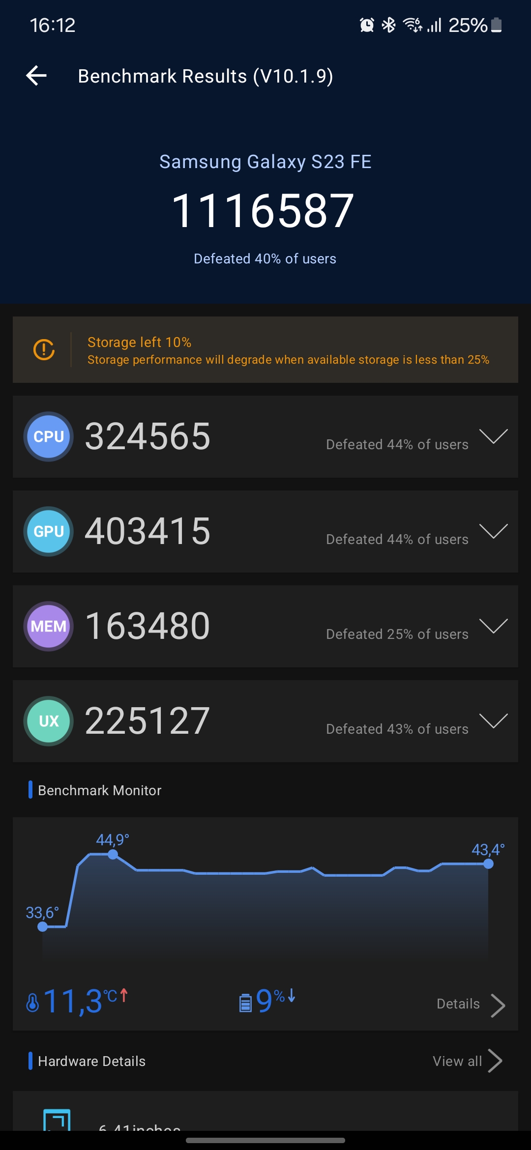Screen dimensions: 531x1150
Task: Tap the 43,4° final temperature point
Action: click(488, 864)
